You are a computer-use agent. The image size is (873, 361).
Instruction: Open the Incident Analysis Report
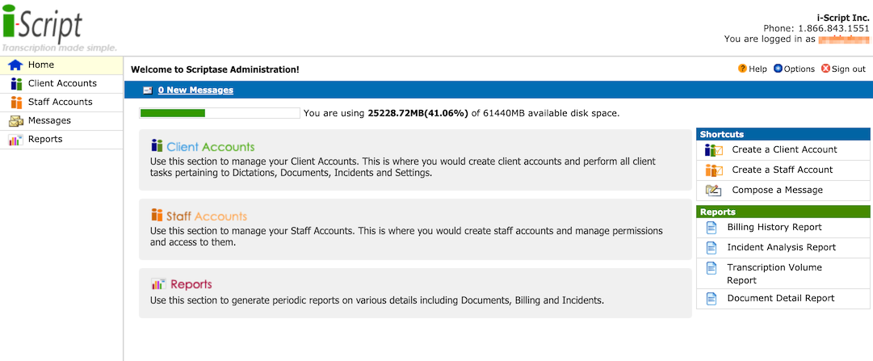click(781, 247)
